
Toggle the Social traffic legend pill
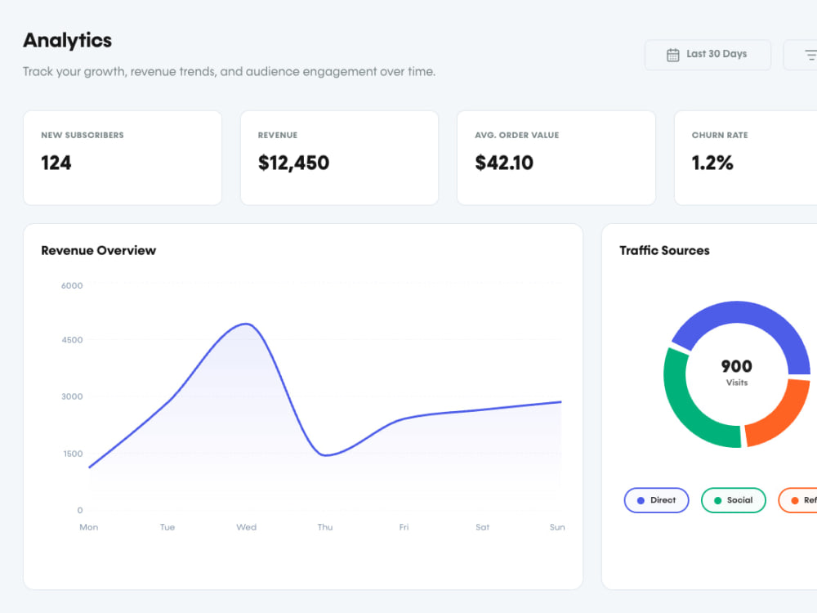[733, 500]
